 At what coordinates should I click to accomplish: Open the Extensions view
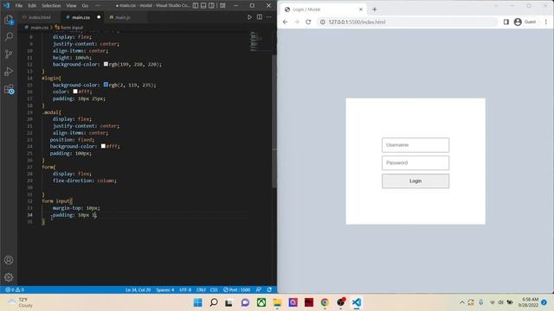[x=9, y=89]
